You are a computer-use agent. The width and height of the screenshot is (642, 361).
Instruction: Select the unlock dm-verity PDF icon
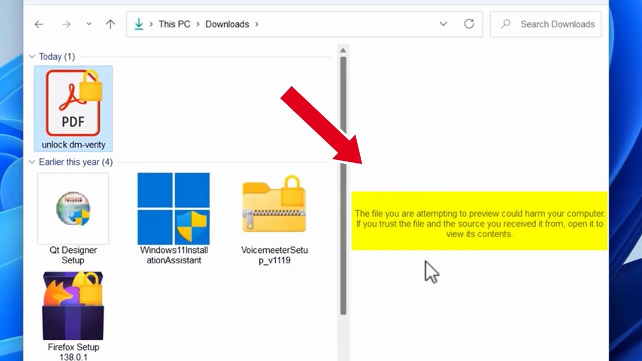[x=74, y=103]
